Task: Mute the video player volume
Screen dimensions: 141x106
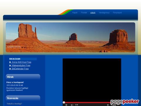Action: 72,105
